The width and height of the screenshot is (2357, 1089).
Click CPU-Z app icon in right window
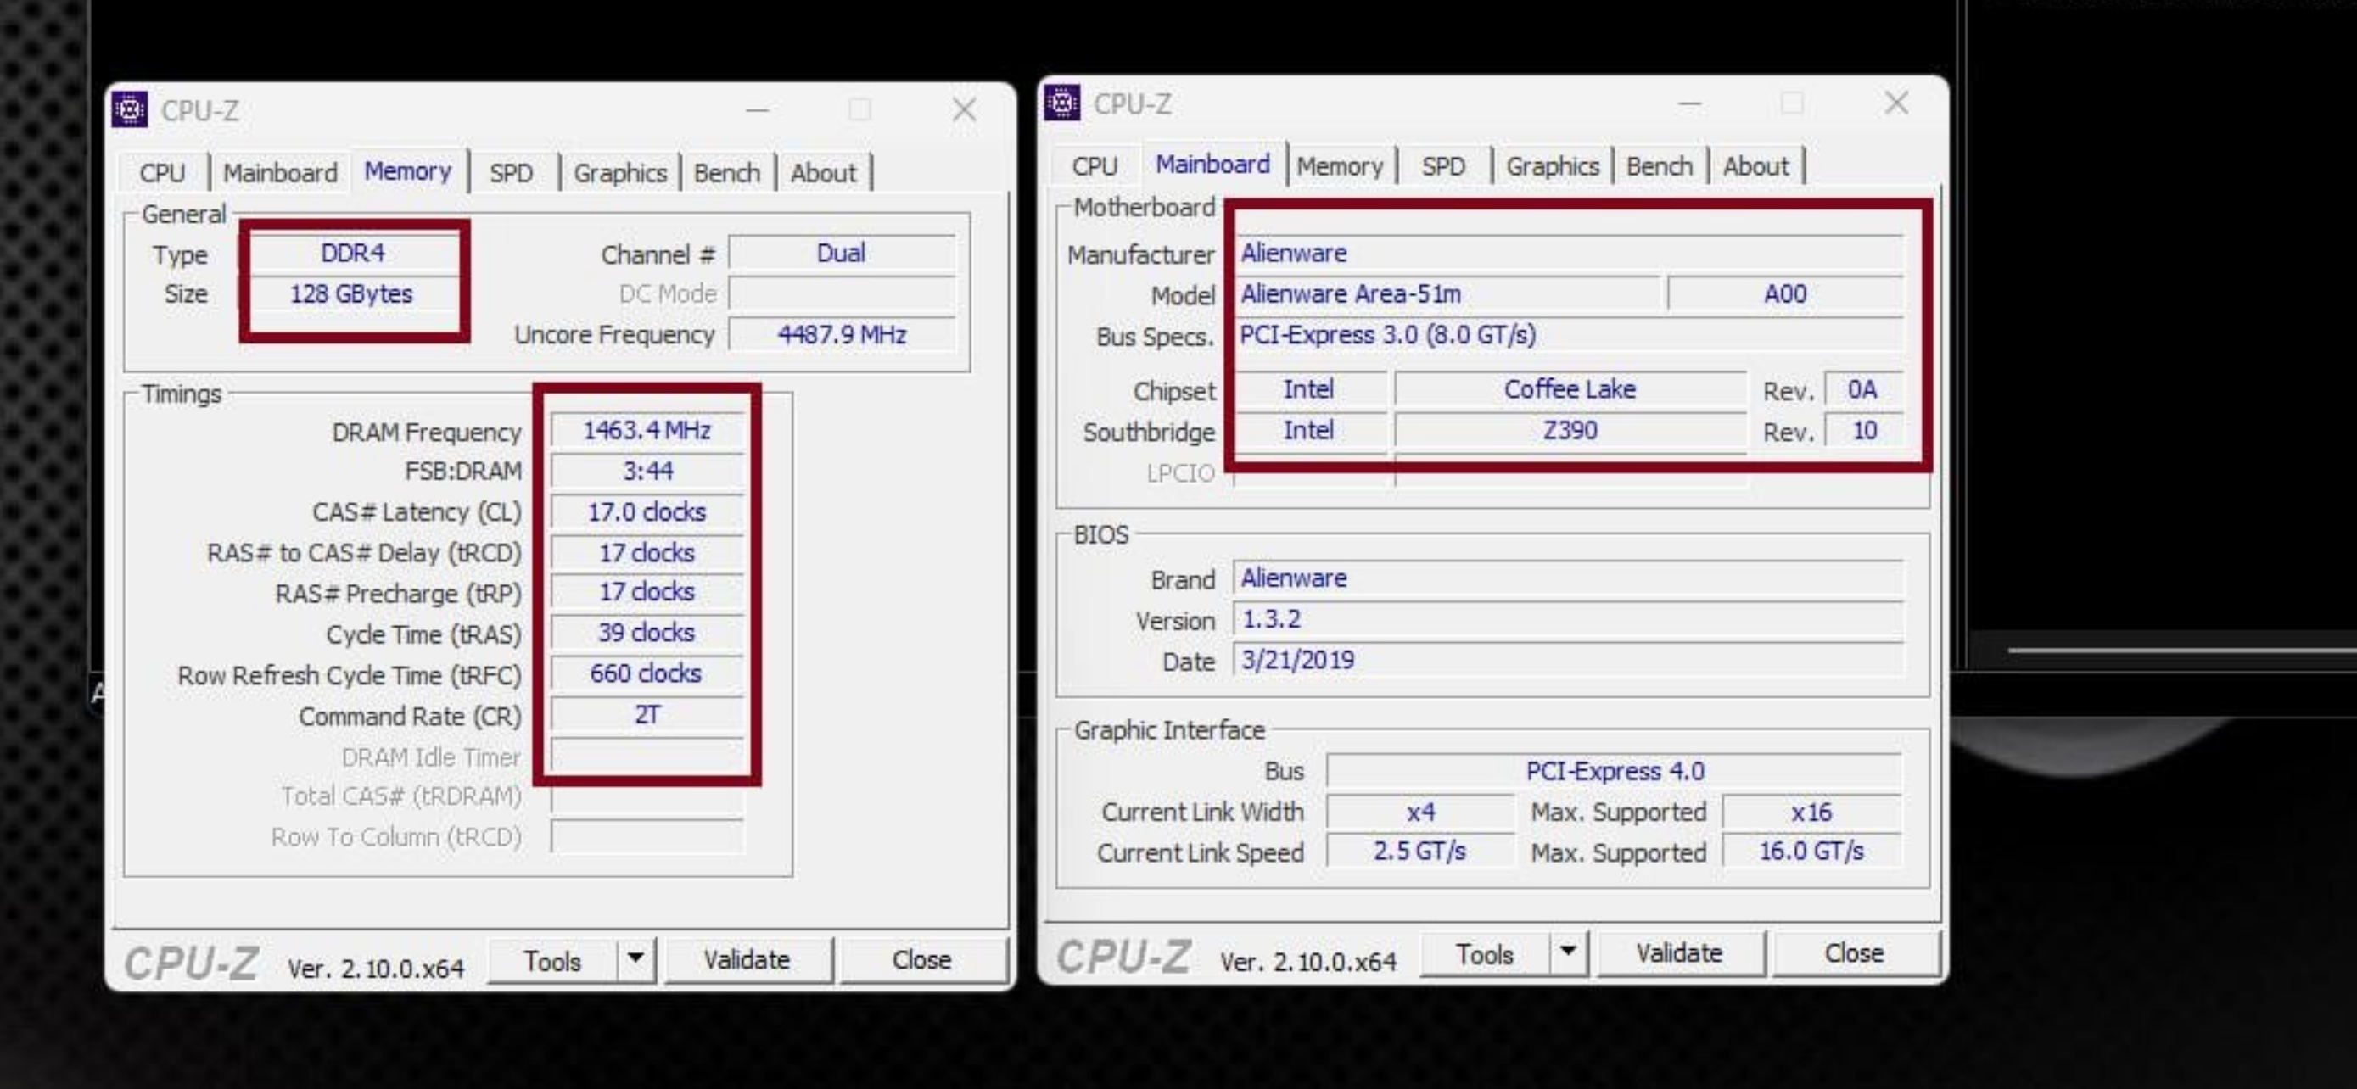(x=1061, y=103)
